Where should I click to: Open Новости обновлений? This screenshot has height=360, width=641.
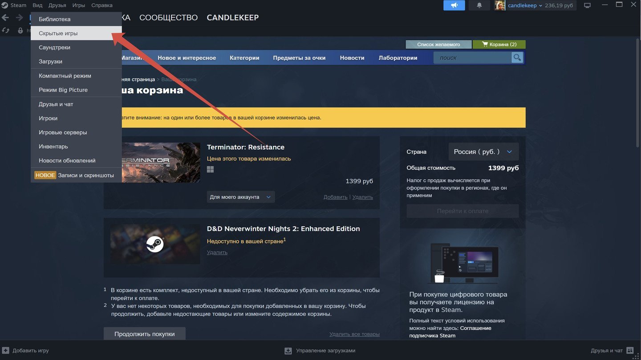click(76, 160)
